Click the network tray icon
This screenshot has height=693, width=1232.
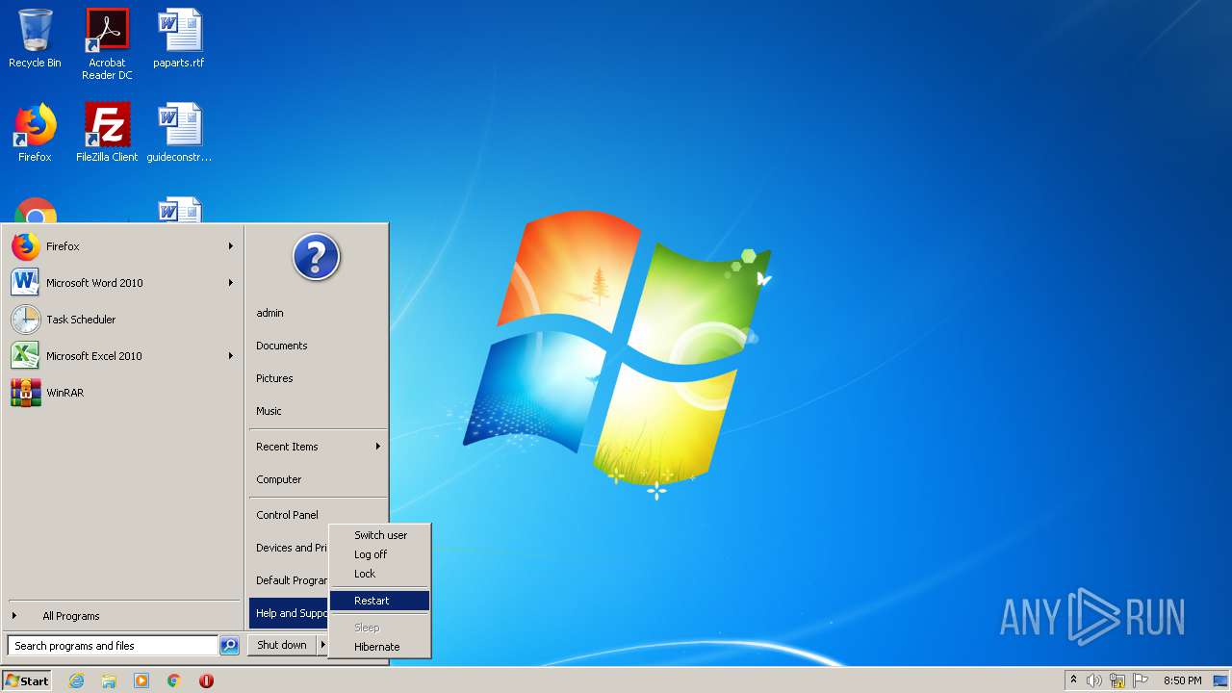1117,680
